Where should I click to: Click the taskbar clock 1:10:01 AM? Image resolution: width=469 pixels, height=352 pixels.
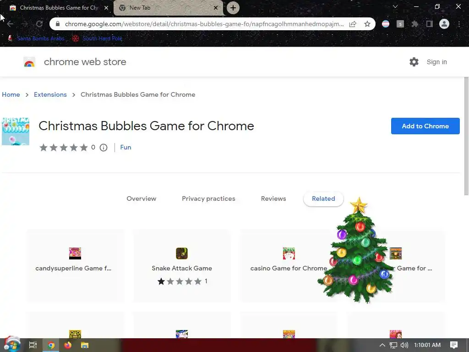[427, 345]
